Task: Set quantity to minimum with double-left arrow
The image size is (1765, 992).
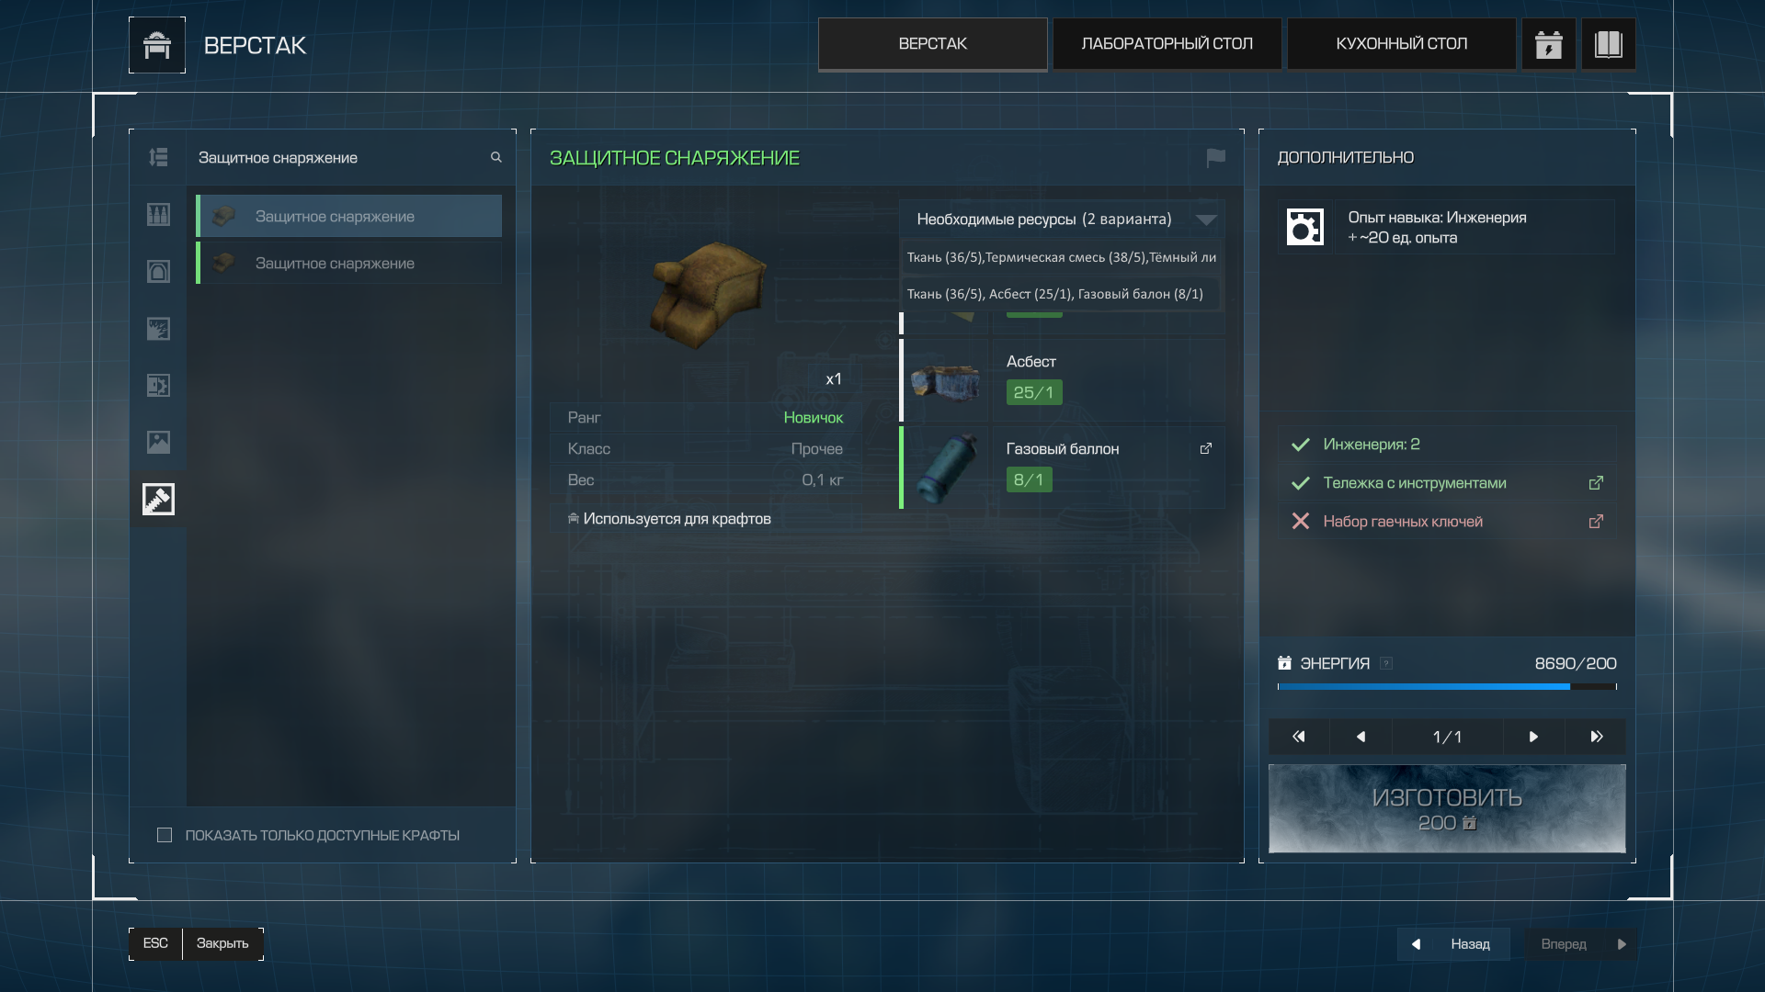Action: (x=1299, y=737)
